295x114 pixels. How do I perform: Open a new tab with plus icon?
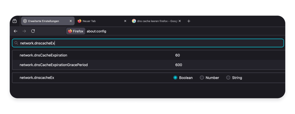click(x=189, y=21)
